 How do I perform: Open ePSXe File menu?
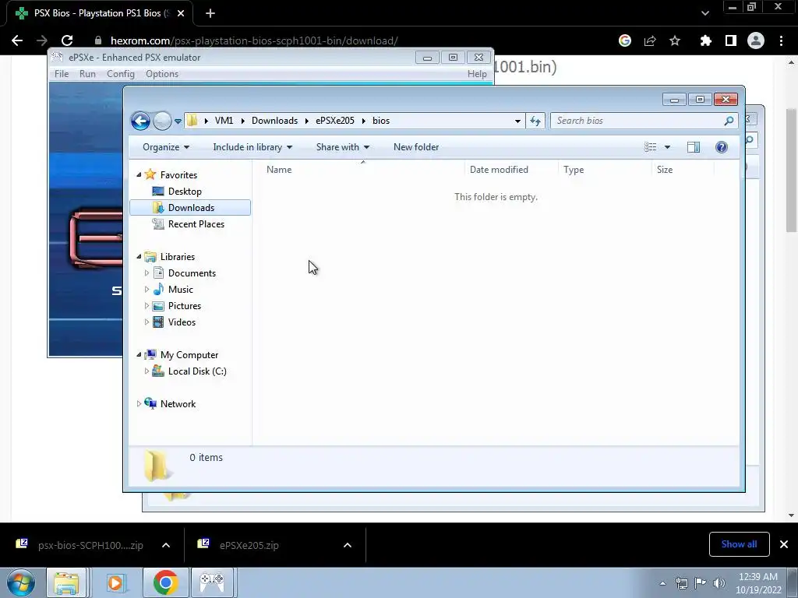tap(62, 74)
